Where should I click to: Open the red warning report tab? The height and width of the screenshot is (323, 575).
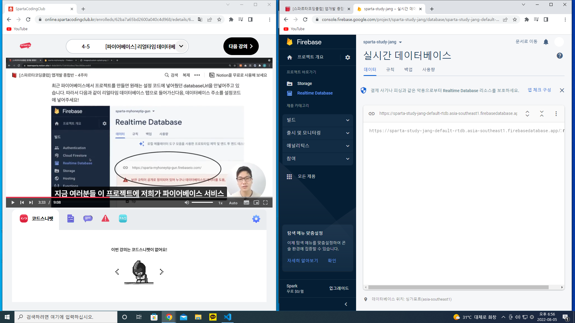[105, 219]
